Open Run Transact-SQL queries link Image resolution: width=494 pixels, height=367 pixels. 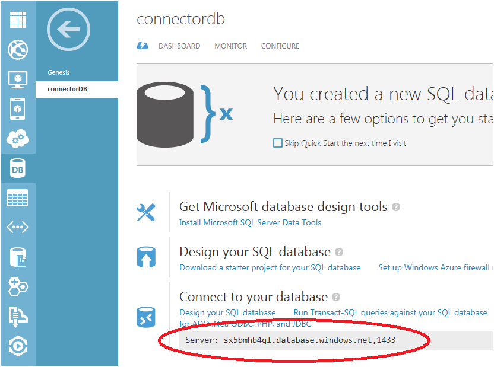tap(390, 312)
